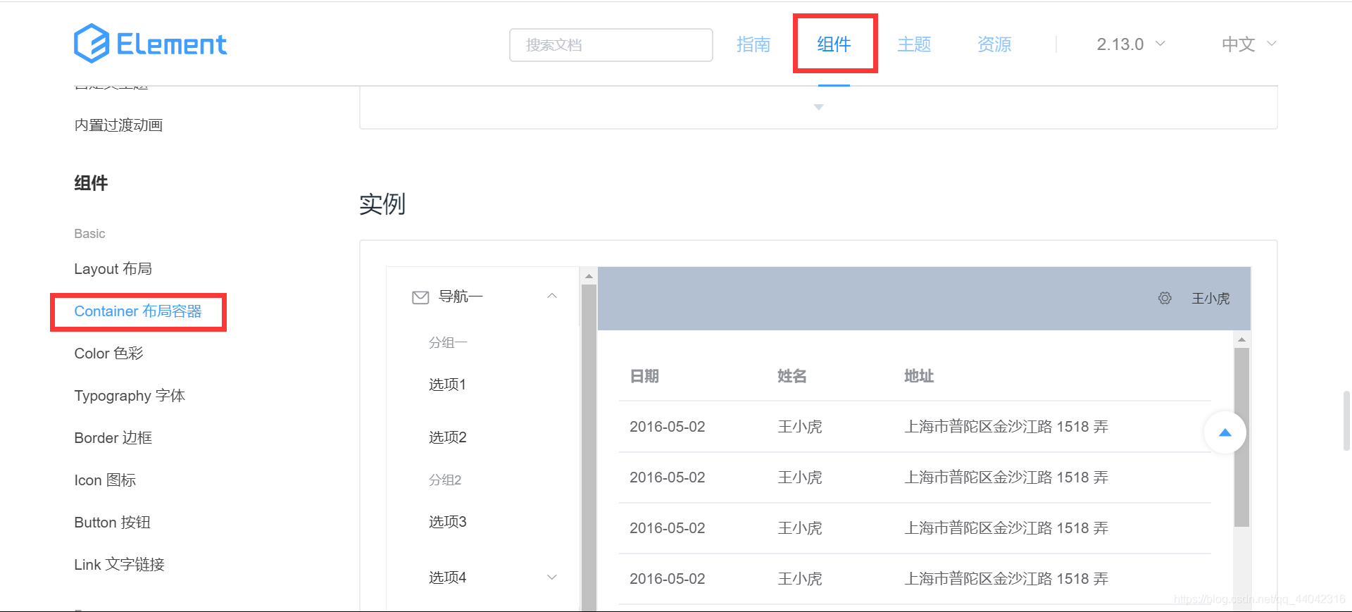Click the 组件 heading in the sidebar
This screenshot has height=612, width=1352.
coord(91,183)
